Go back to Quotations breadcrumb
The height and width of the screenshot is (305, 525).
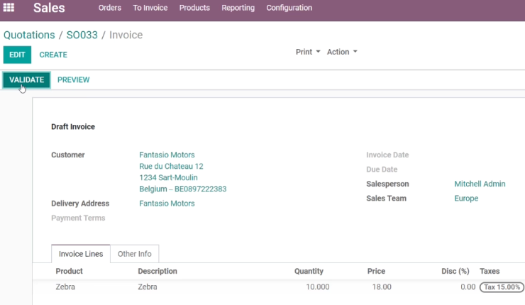tap(29, 35)
